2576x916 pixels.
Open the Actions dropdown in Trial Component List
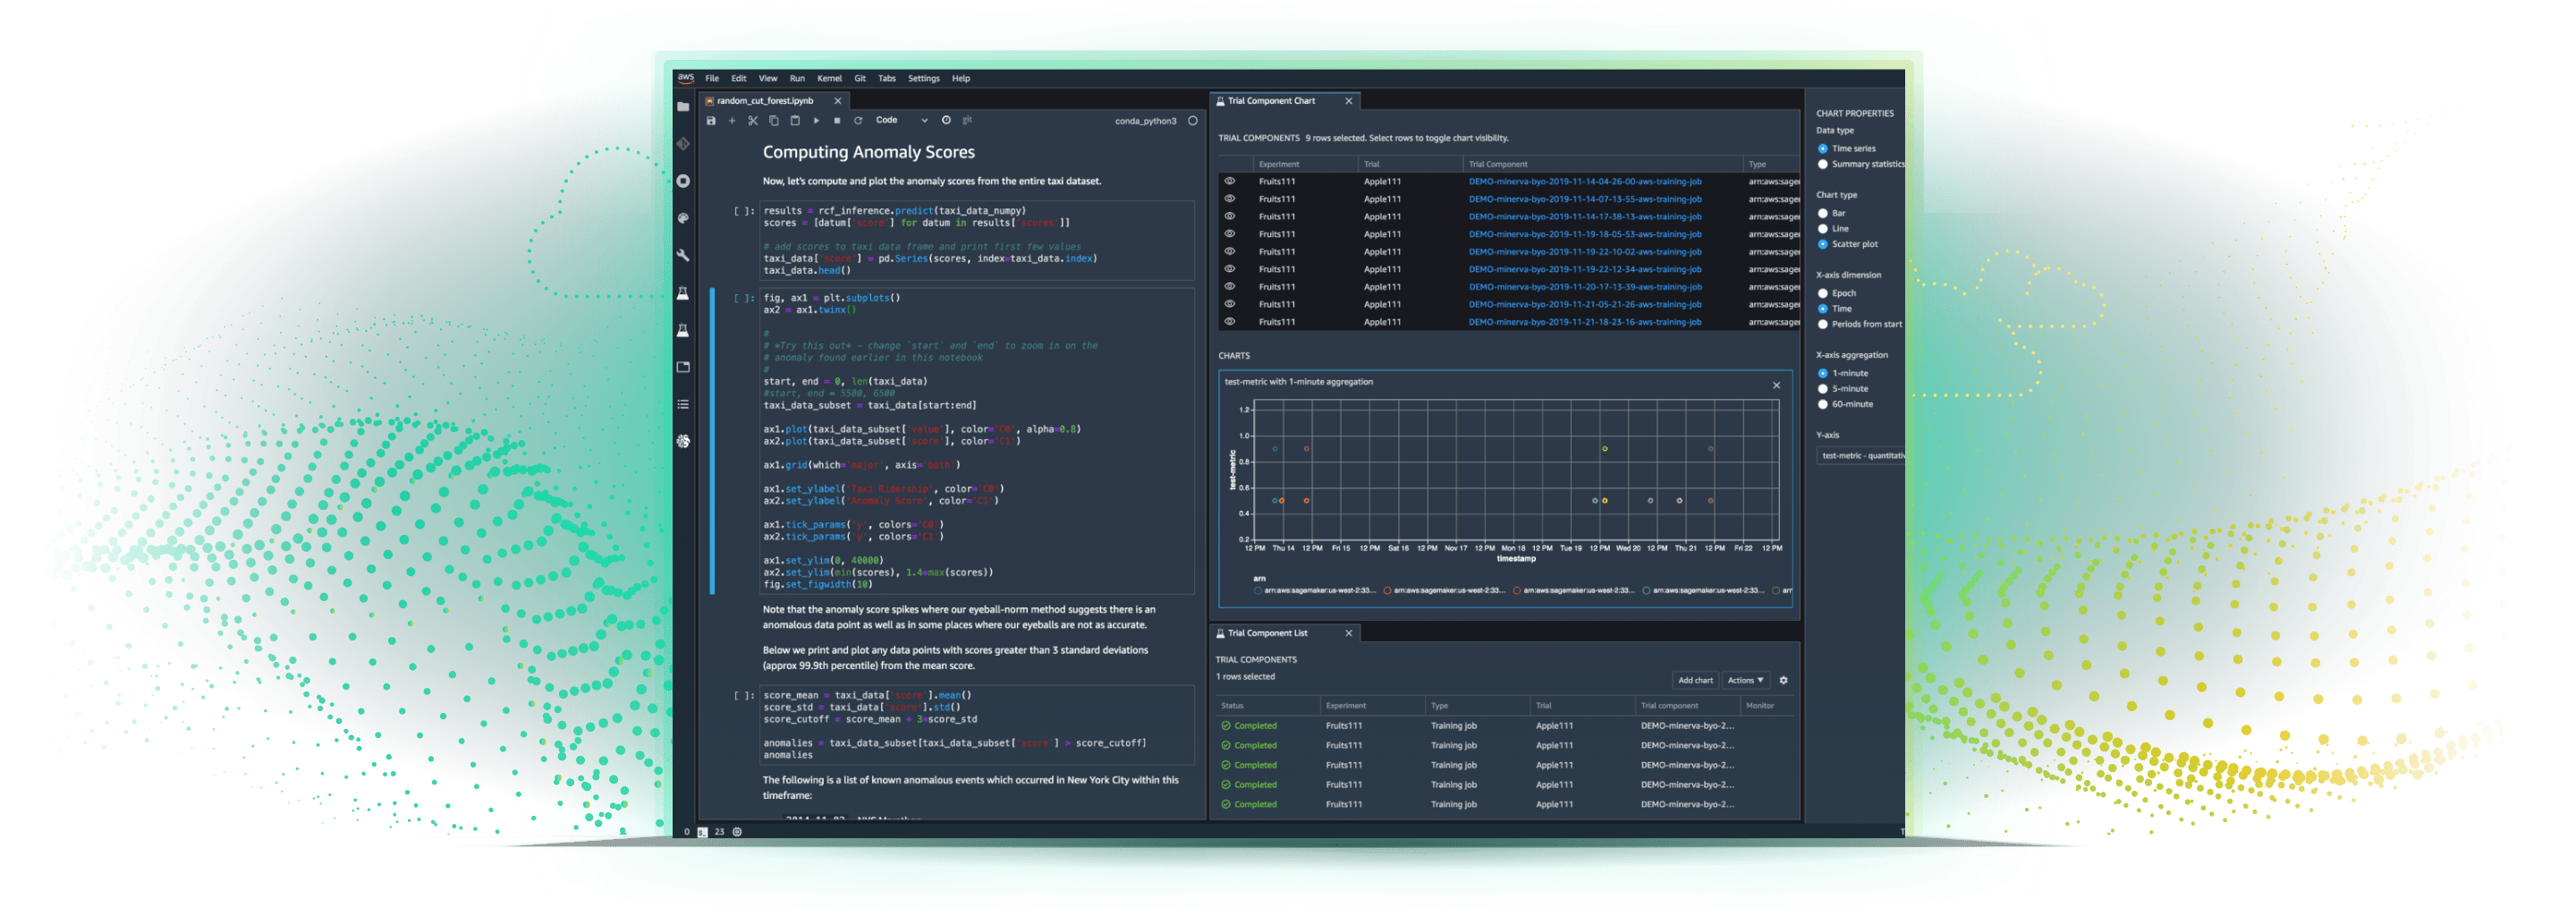coord(1745,680)
